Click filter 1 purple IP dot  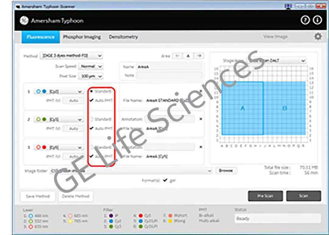point(111,216)
